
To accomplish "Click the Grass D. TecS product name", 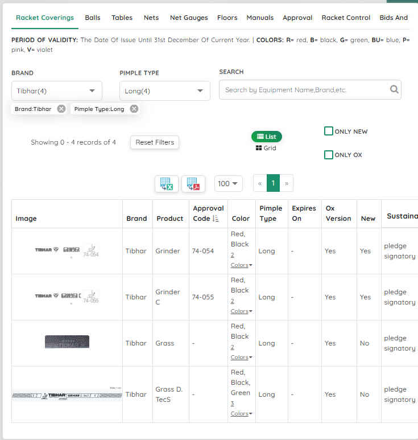I will point(169,394).
